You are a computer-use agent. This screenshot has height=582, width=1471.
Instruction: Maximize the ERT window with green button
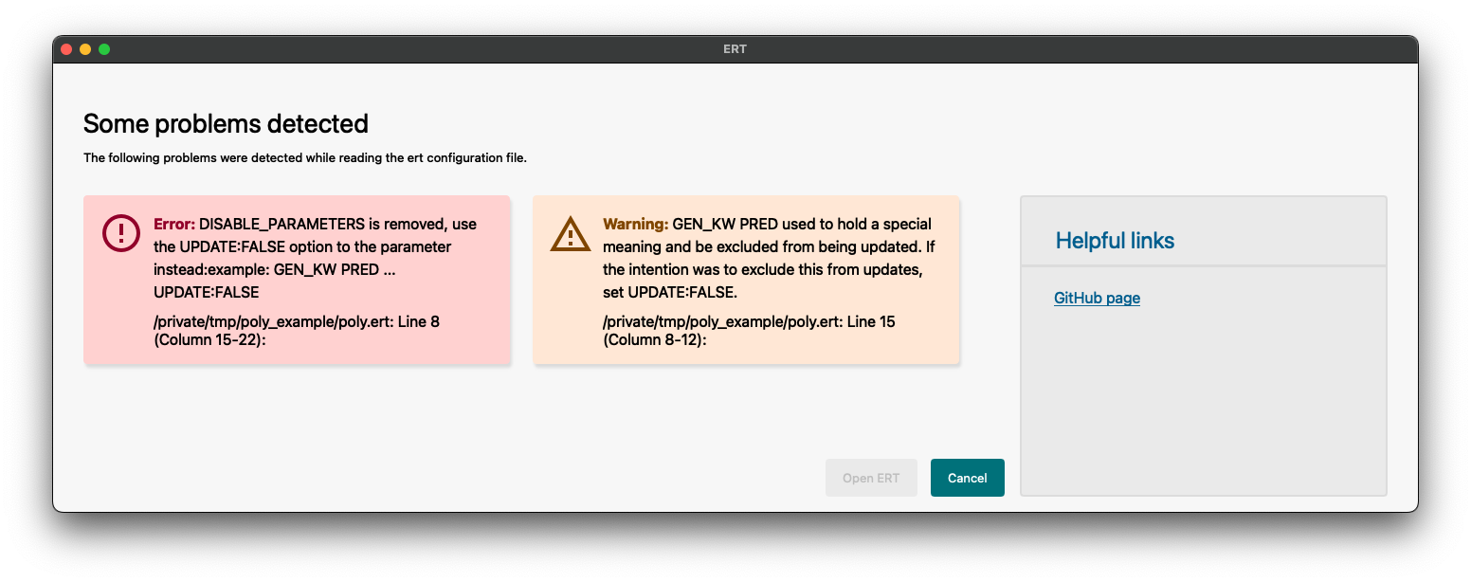(x=104, y=49)
